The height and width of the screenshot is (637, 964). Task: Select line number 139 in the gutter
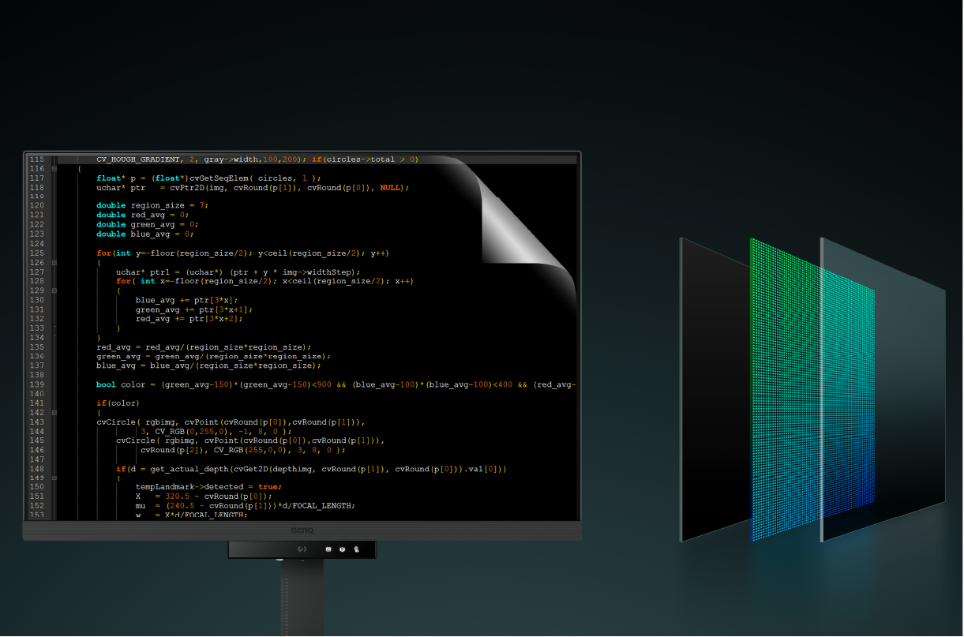[37, 384]
